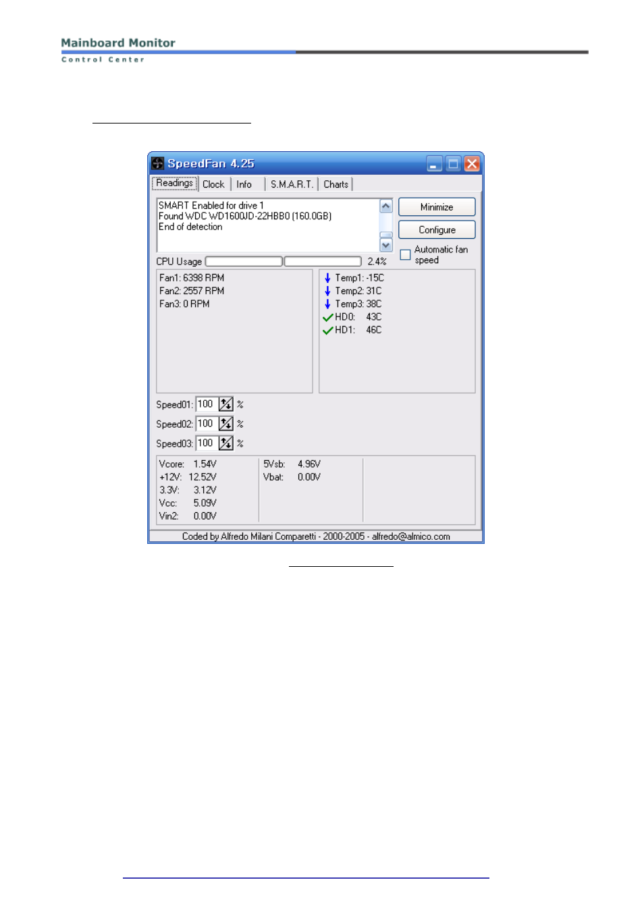
Task: Click the green checkmark beside HD0
Action: 328,317
